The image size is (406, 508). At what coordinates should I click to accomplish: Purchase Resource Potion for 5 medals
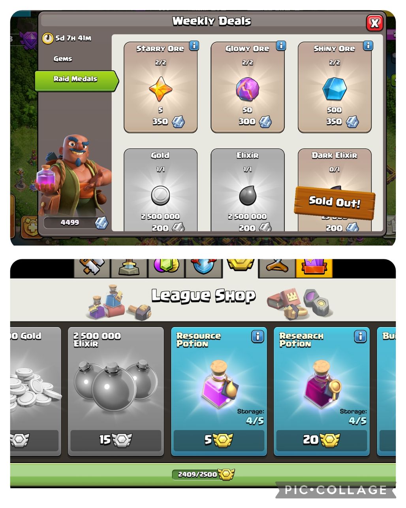coord(219,440)
